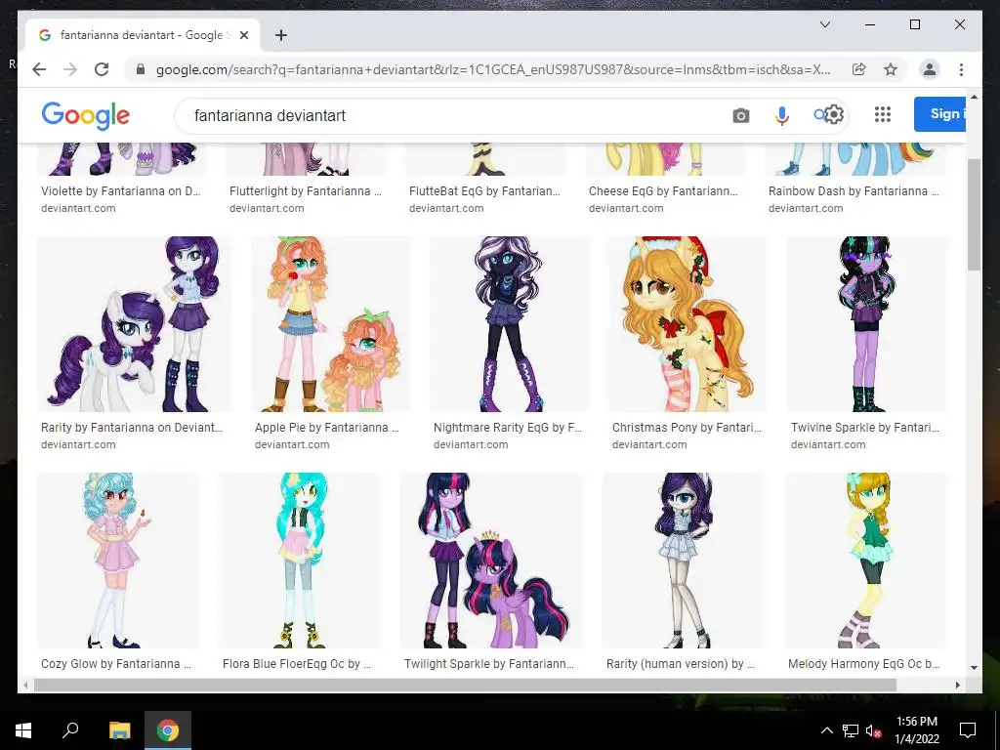Click the scroll right arrow
This screenshot has width=1000, height=750.
(957, 685)
